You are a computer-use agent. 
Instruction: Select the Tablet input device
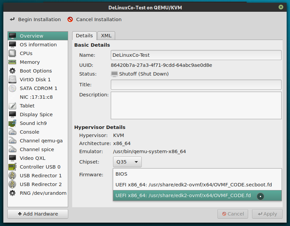(x=27, y=105)
